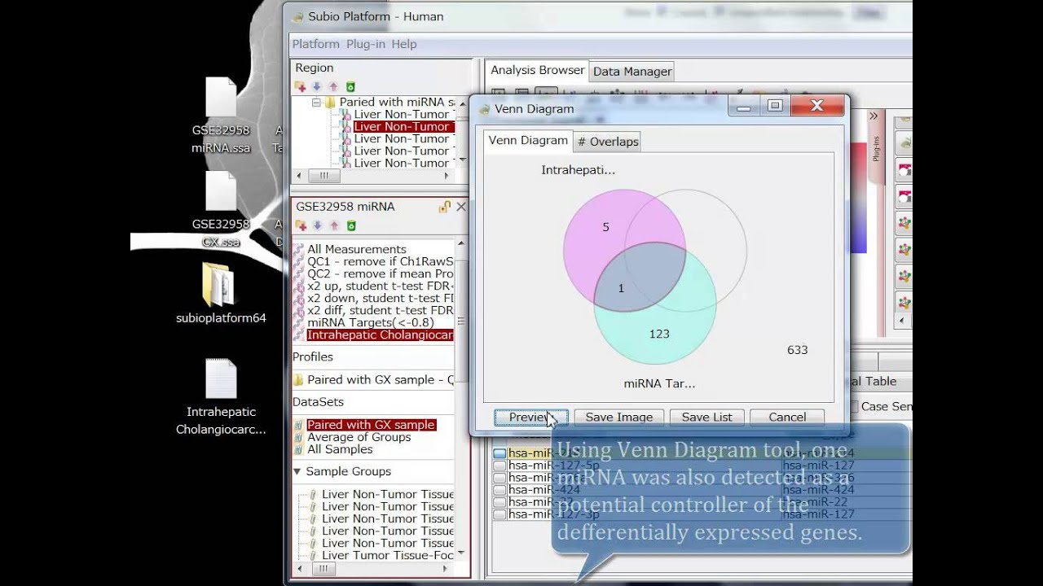
Task: Click the vertical Plug-ins tab
Action: [877, 148]
